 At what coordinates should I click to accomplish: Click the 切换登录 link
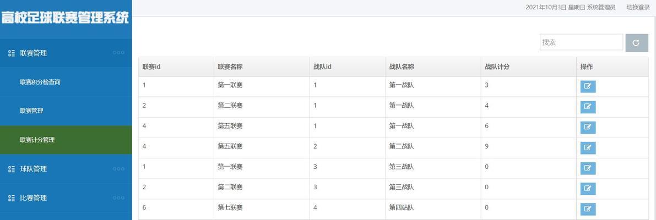(638, 7)
